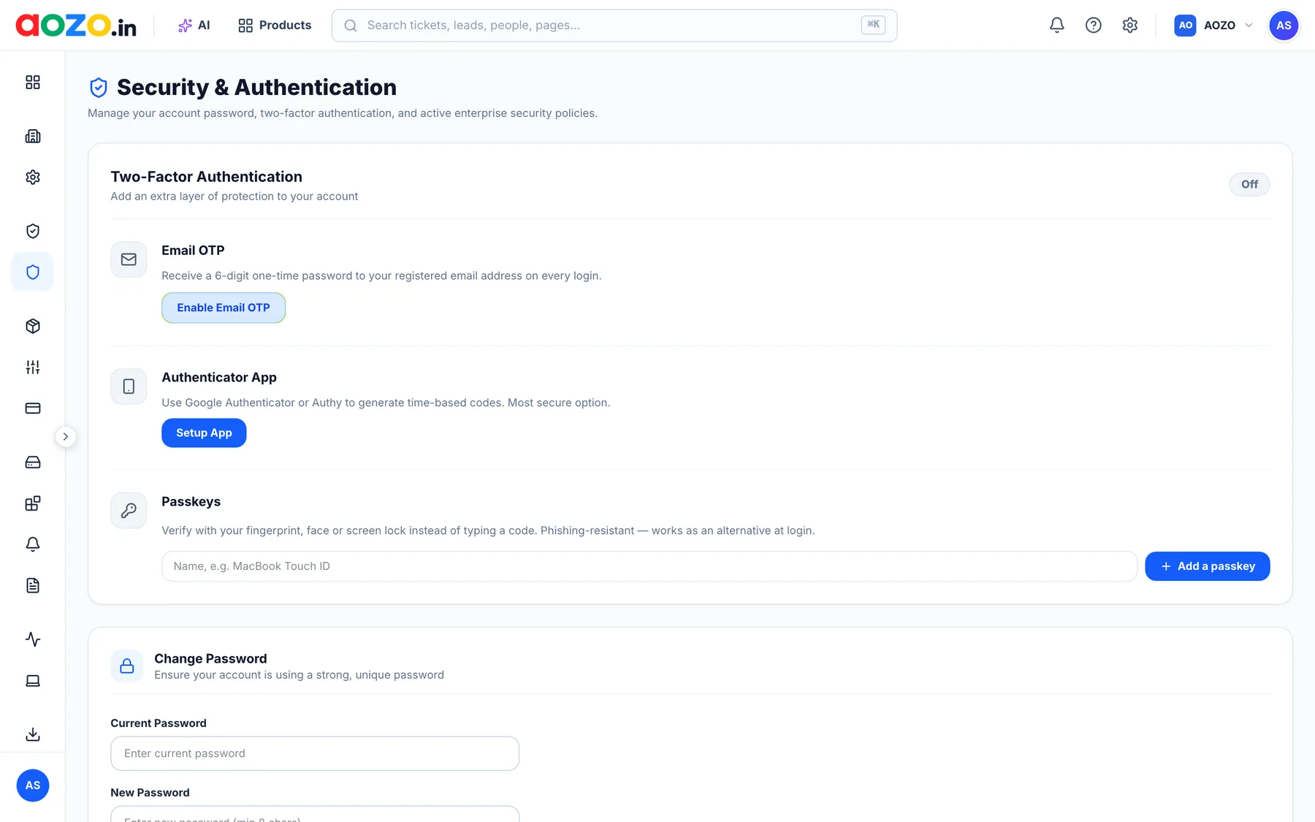
Task: Open the sliders icon in sidebar
Action: point(33,368)
